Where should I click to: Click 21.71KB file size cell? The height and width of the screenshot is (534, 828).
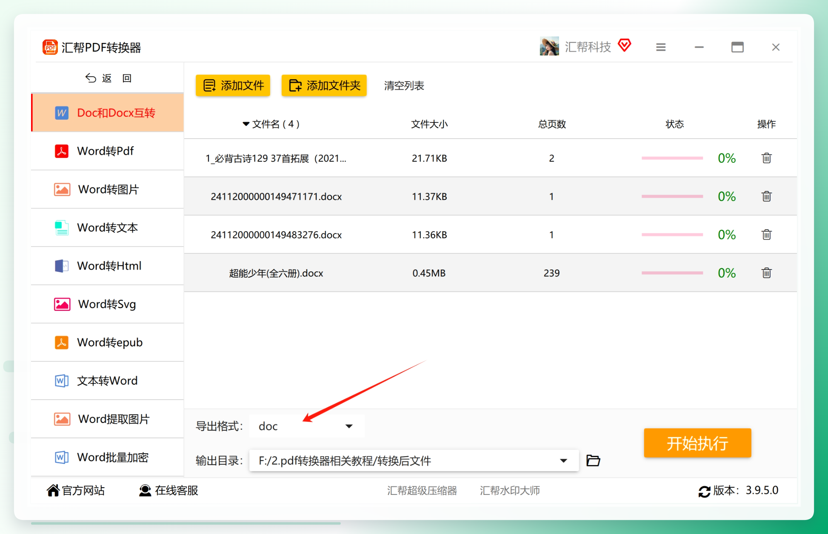point(429,158)
